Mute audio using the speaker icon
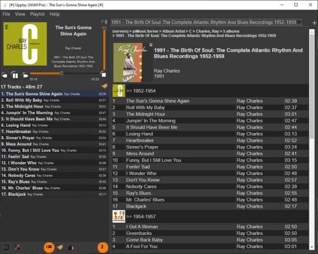The image size is (318, 254). pyautogui.click(x=104, y=22)
